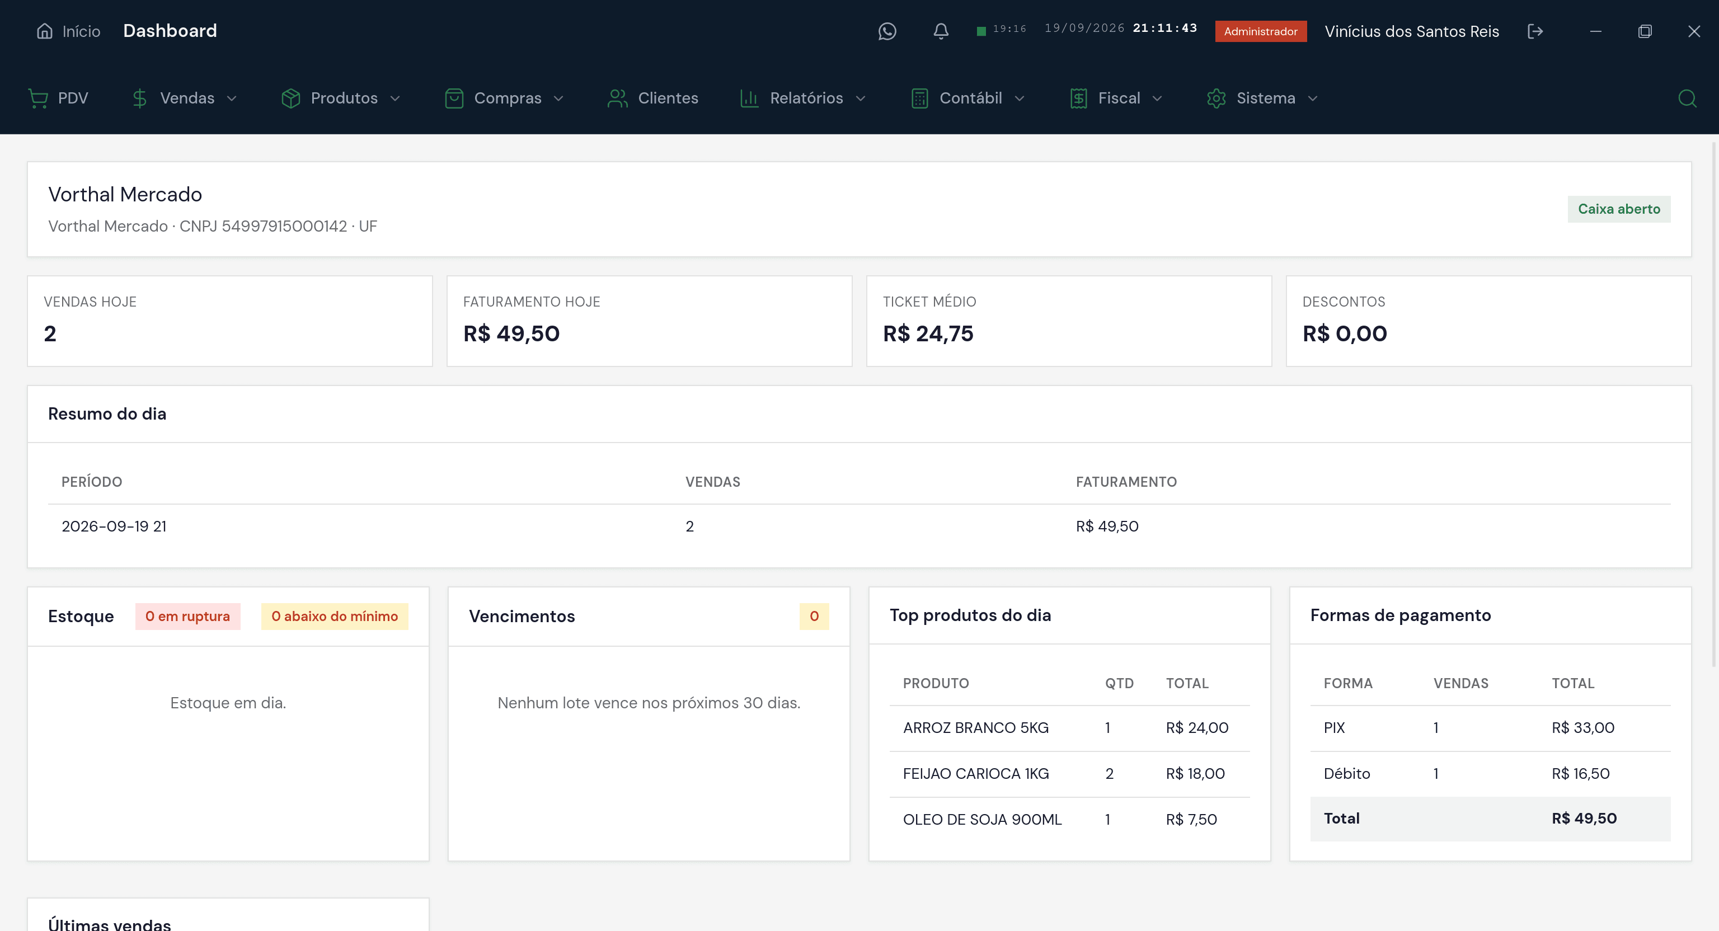Open search magnifier icon in navbar
The width and height of the screenshot is (1719, 931).
[x=1687, y=98]
